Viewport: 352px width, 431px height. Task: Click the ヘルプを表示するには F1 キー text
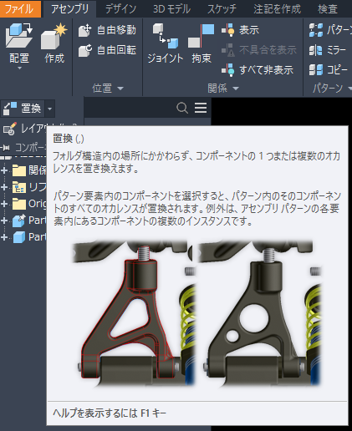(110, 413)
